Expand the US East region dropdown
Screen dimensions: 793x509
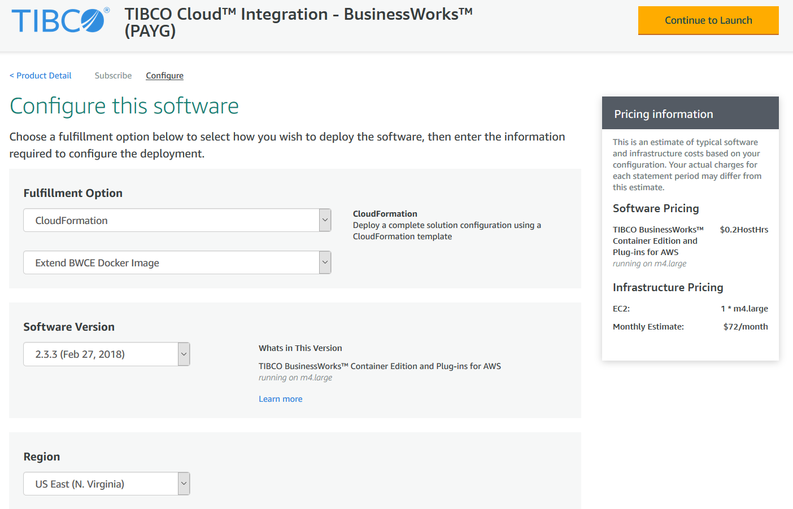click(x=106, y=484)
